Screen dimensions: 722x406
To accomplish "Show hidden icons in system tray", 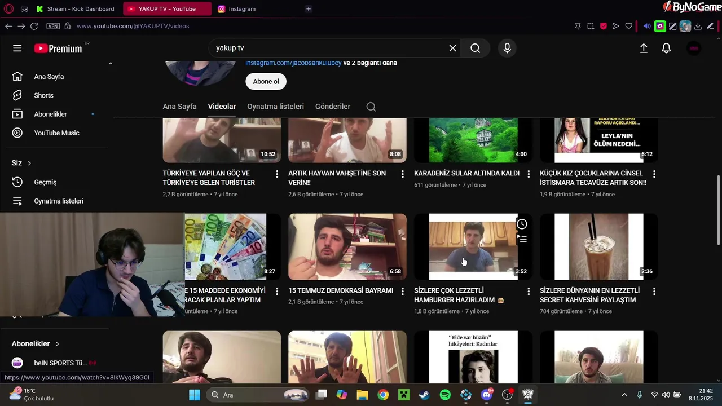I will [624, 395].
